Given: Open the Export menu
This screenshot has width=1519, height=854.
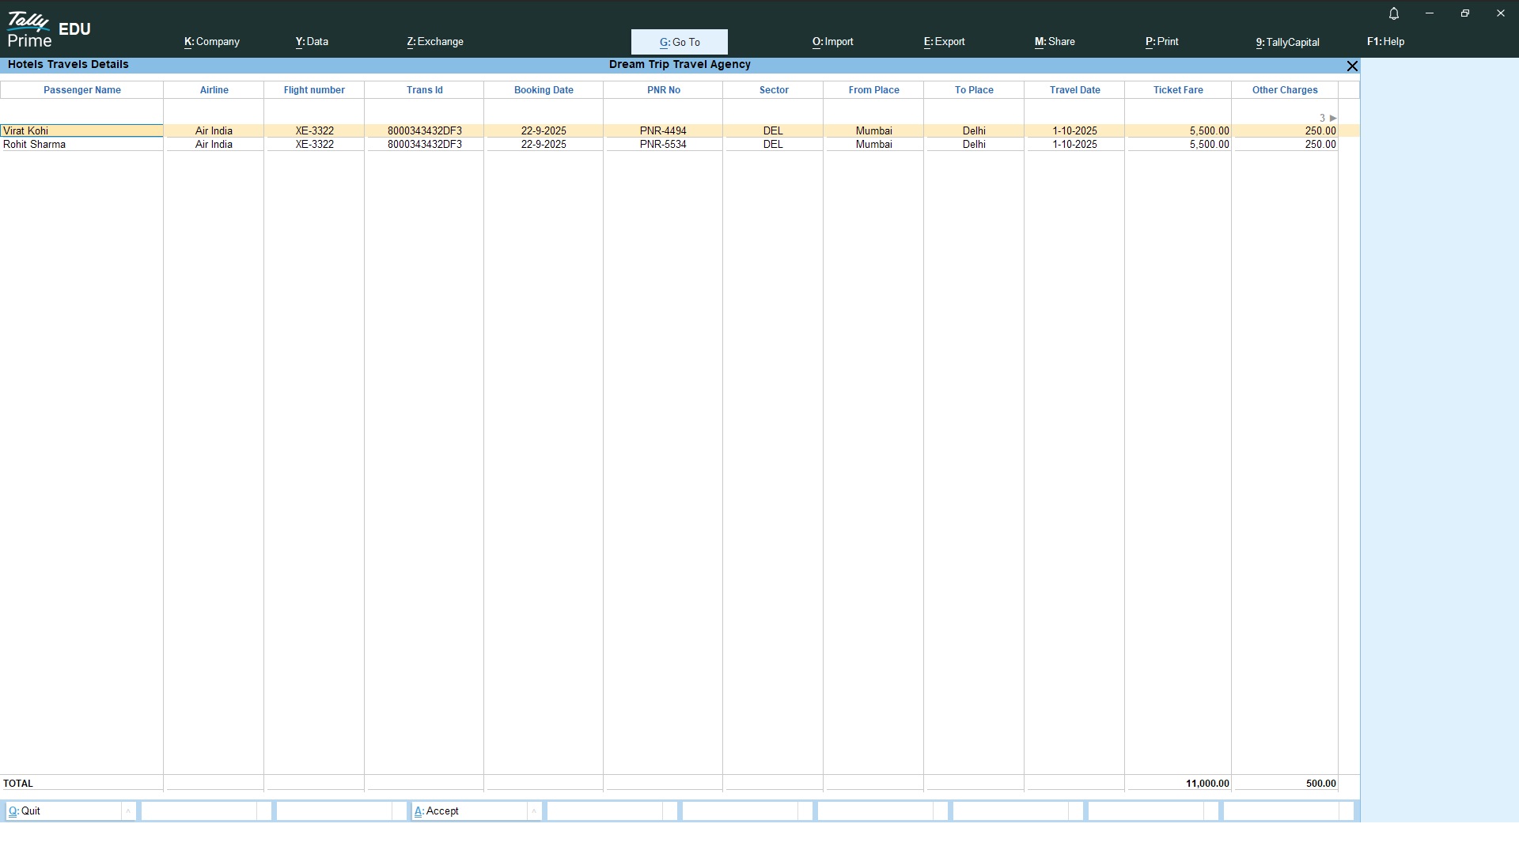Looking at the screenshot, I should [944, 42].
